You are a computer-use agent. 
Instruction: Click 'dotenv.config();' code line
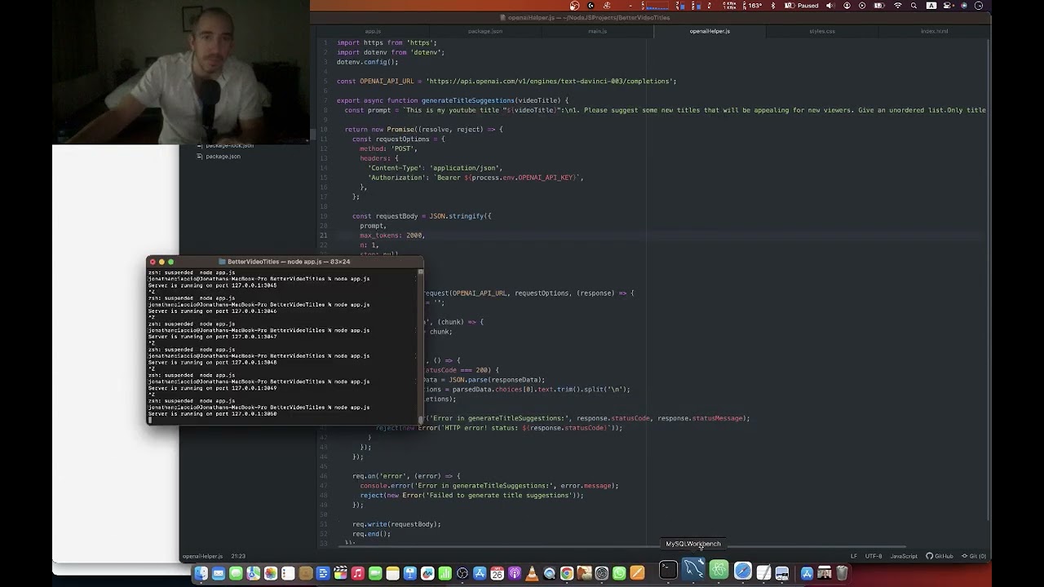pos(367,62)
